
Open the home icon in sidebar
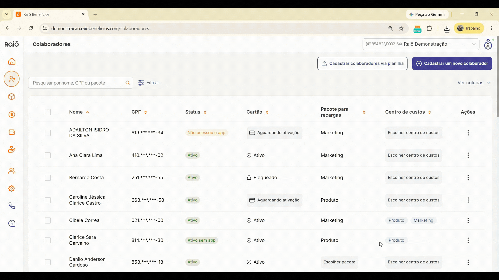[12, 61]
